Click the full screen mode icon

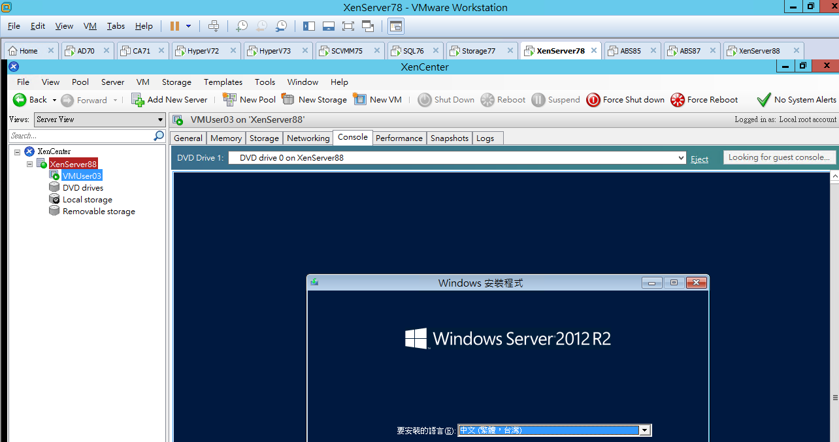348,26
